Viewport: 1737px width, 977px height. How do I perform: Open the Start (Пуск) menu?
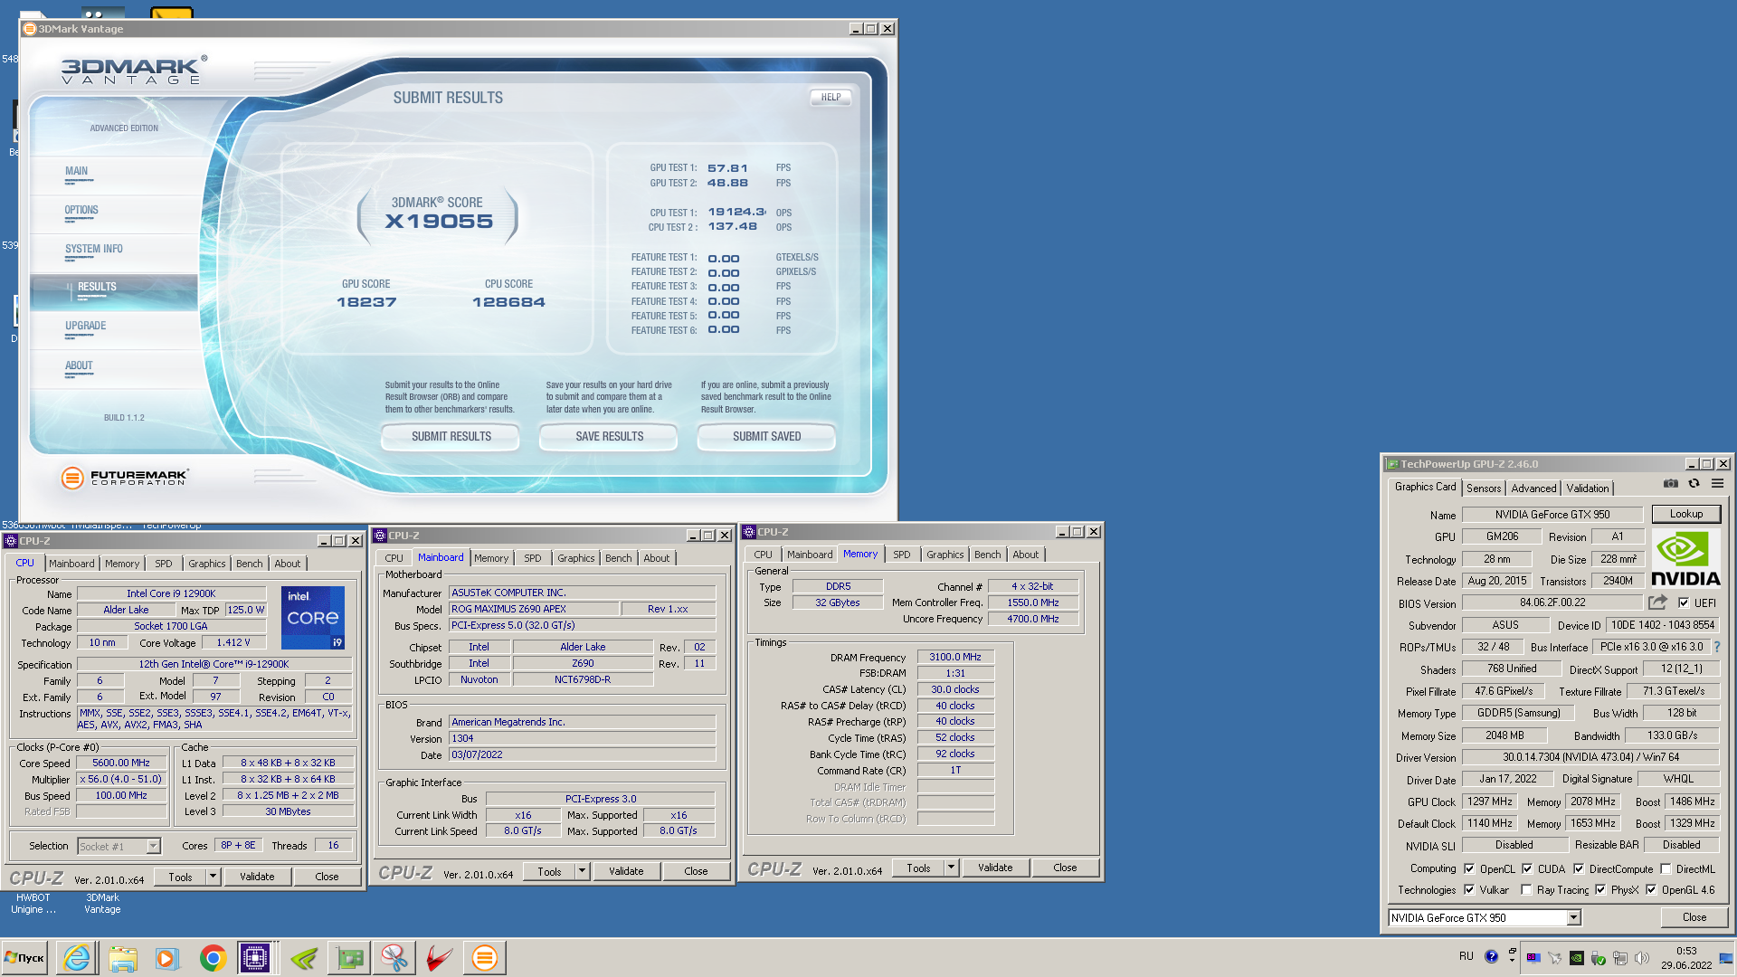[25, 958]
